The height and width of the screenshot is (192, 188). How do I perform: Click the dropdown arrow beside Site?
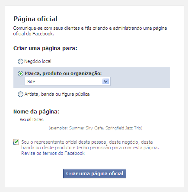(x=105, y=82)
